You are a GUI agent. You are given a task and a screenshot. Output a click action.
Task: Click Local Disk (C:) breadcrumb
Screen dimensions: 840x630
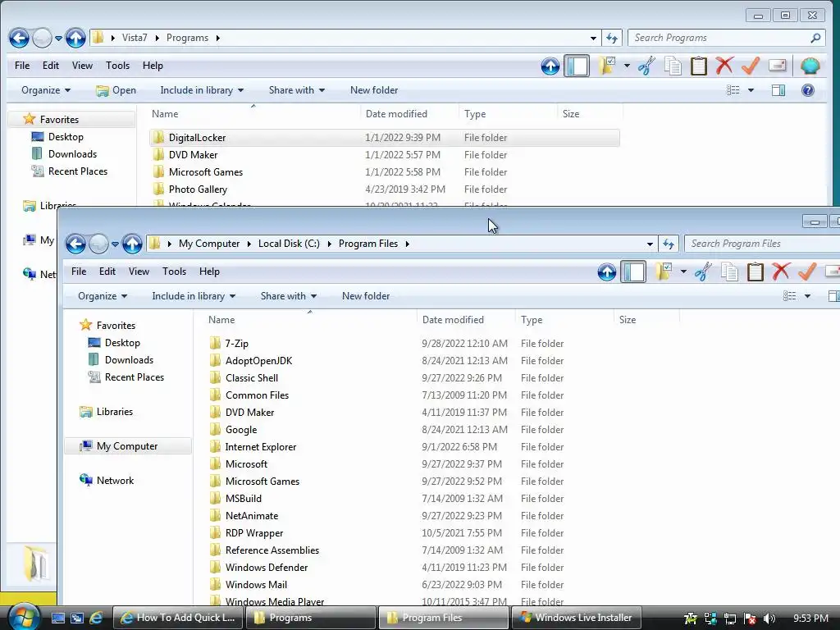click(289, 244)
